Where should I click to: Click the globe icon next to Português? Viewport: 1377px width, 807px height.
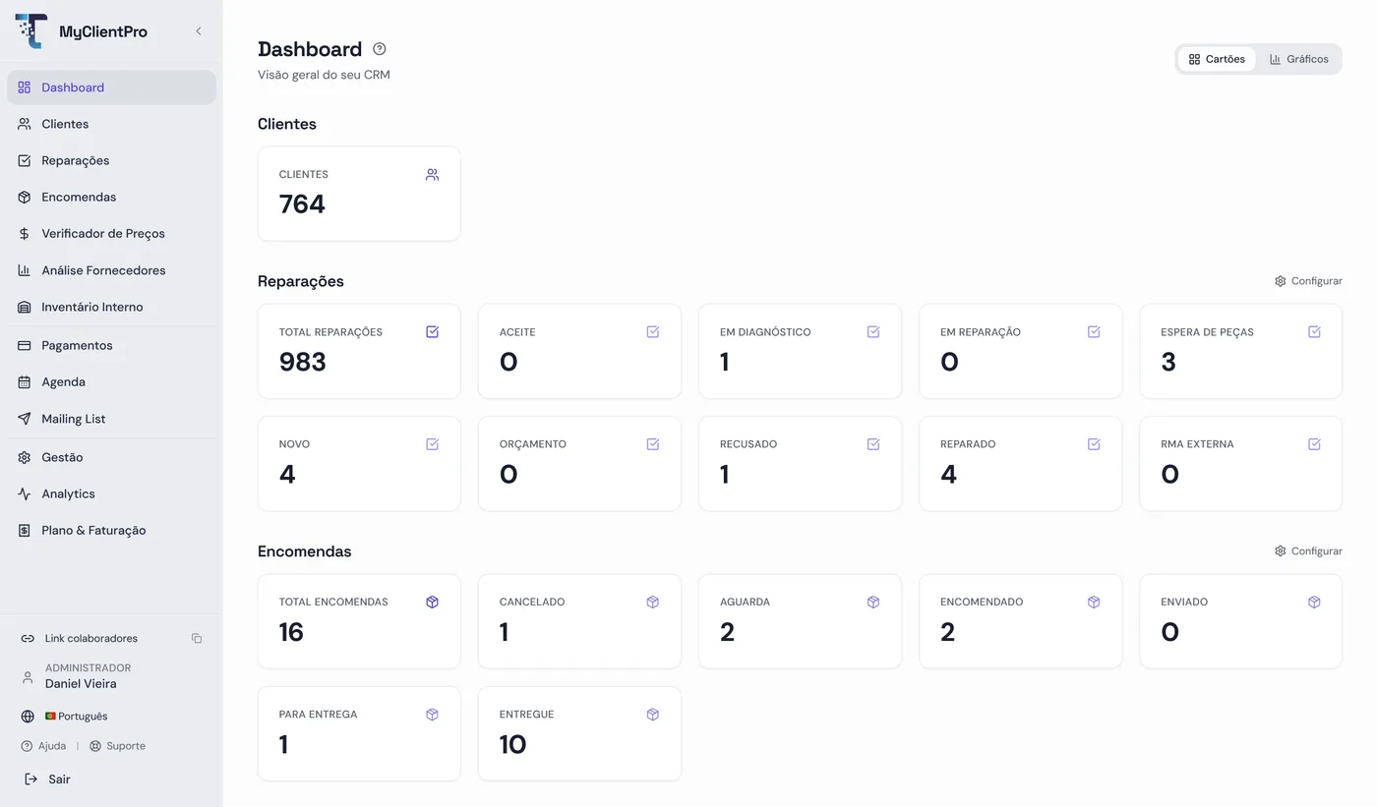(x=28, y=717)
